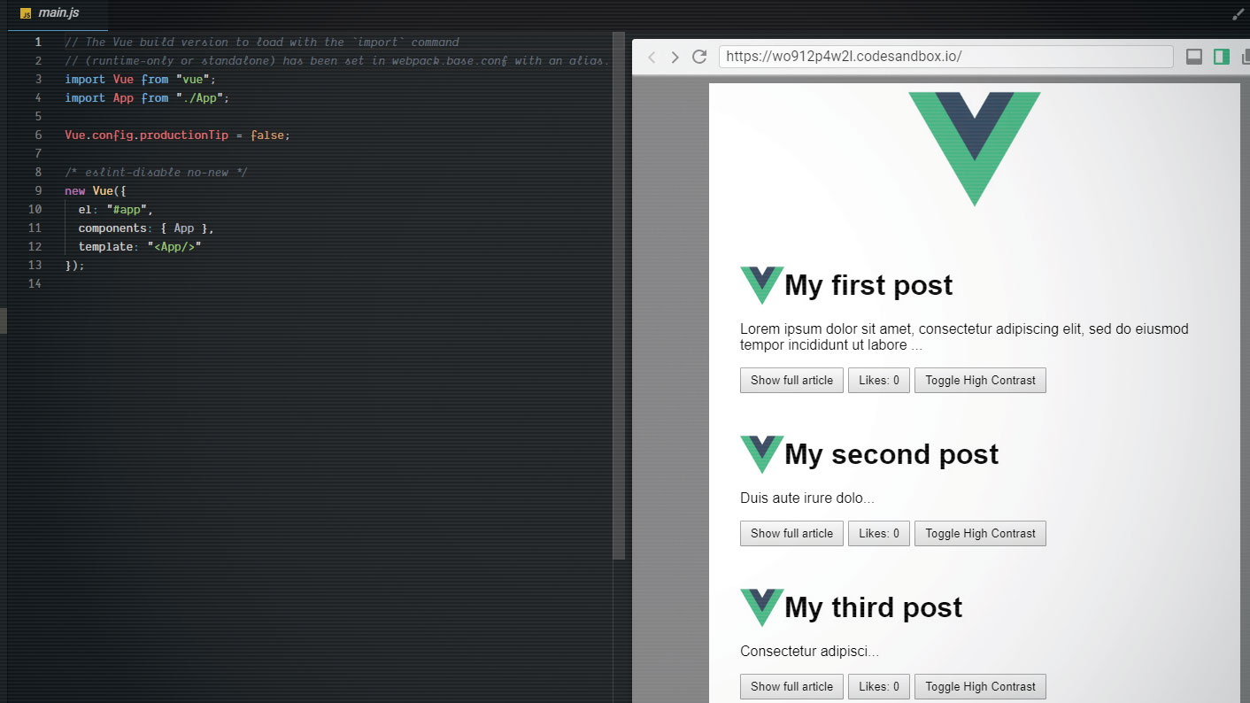
Task: Toggle High Contrast on My third post
Action: (980, 686)
